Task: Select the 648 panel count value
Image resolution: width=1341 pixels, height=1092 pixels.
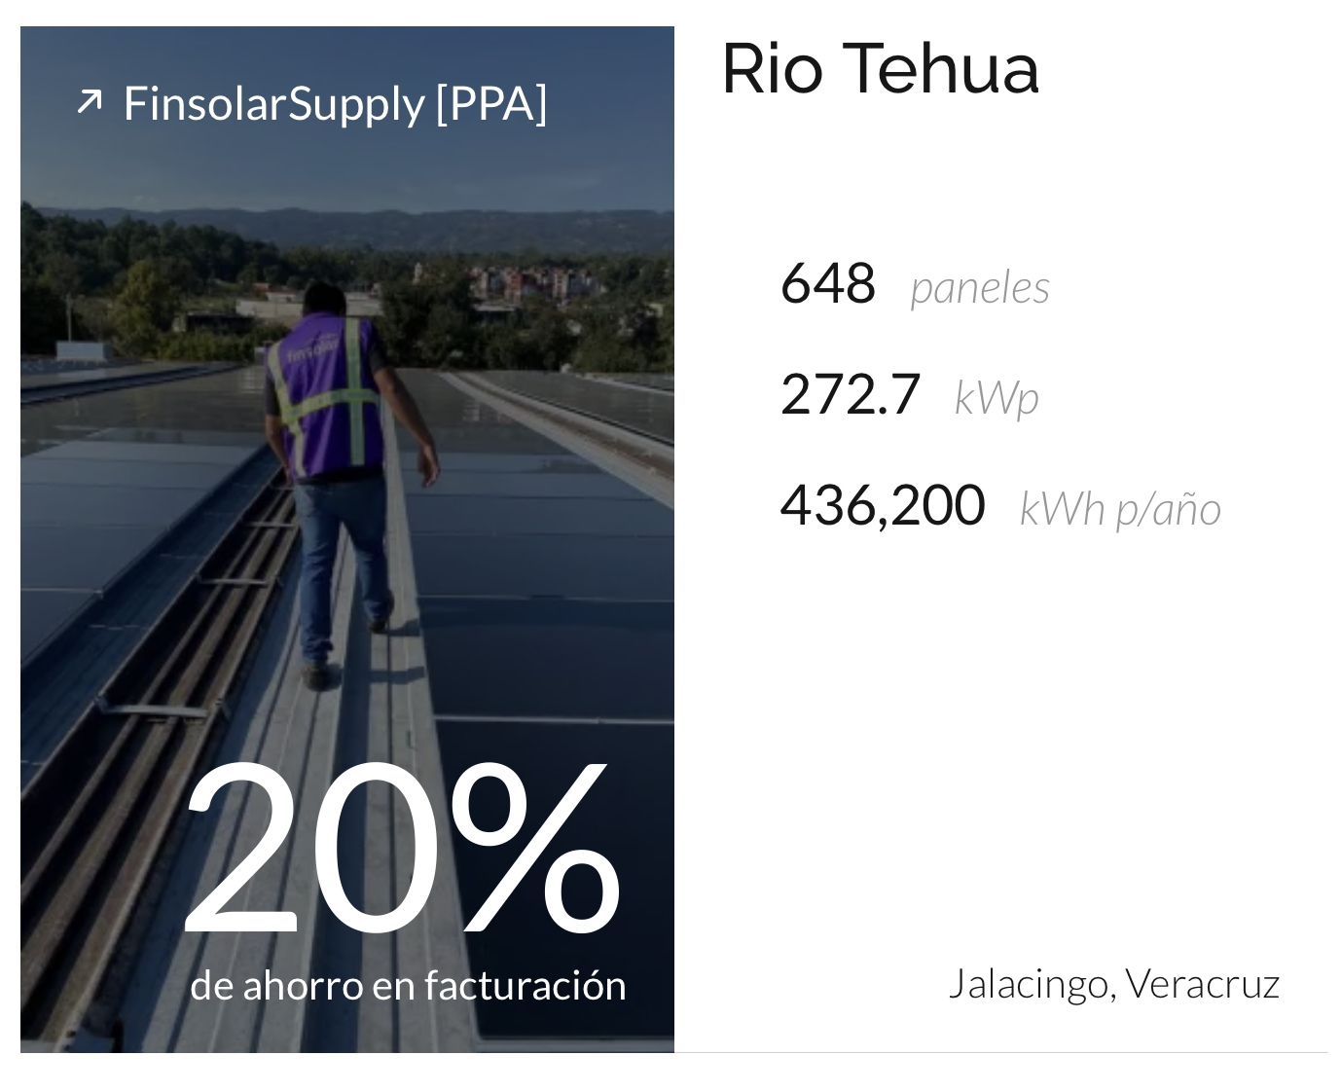Action: [828, 283]
